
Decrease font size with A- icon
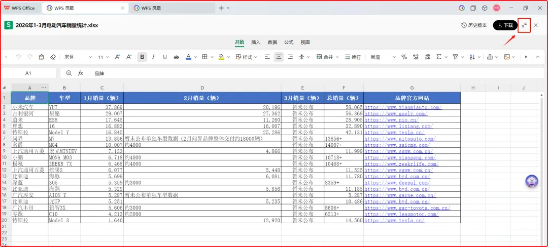[x=129, y=57]
